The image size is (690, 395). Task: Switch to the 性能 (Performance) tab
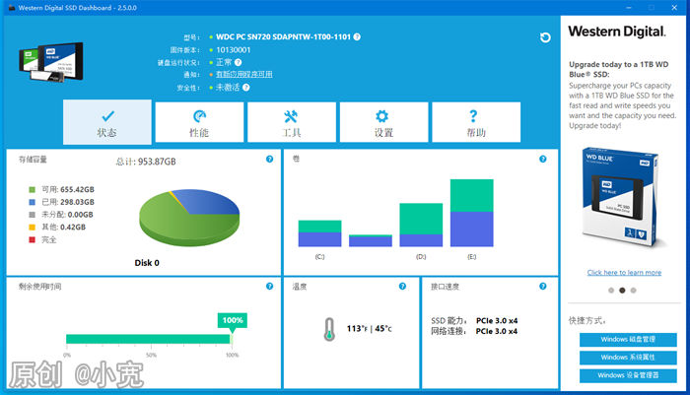199,122
